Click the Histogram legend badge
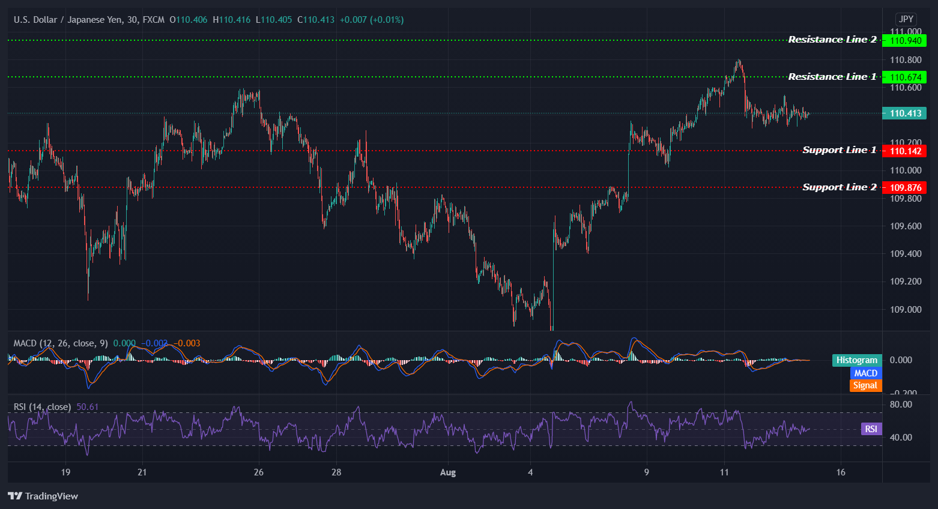This screenshot has width=938, height=509. tap(856, 360)
